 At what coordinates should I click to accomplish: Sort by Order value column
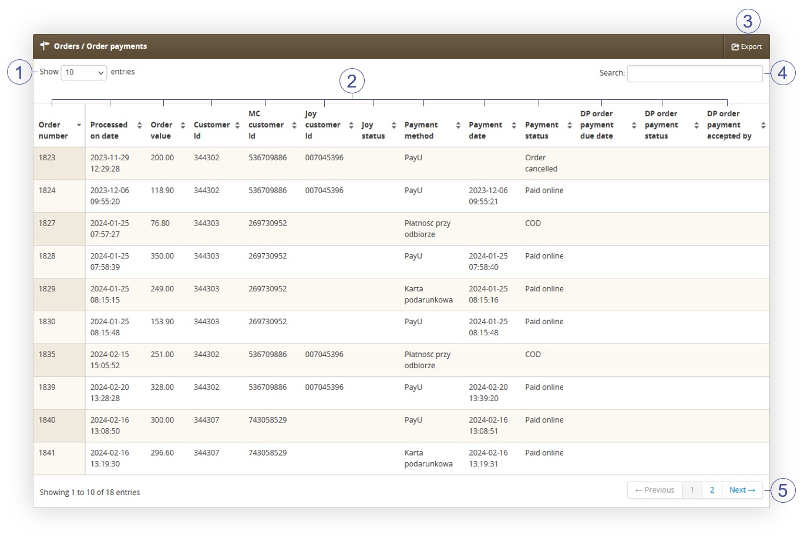(x=167, y=125)
